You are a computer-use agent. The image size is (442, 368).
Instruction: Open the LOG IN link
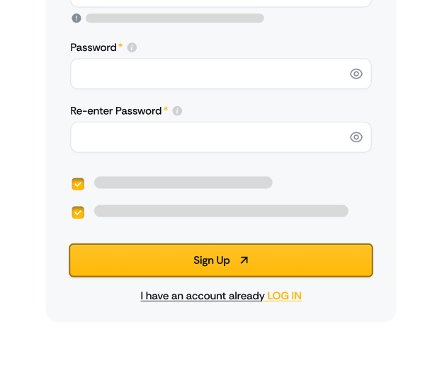coord(284,296)
